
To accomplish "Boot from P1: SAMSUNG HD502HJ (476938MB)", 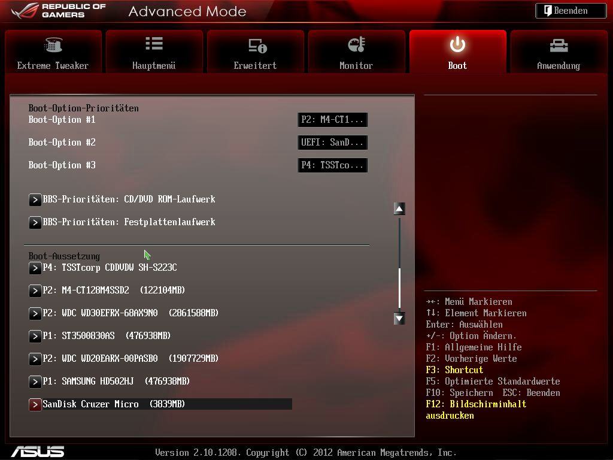I will coord(116,381).
